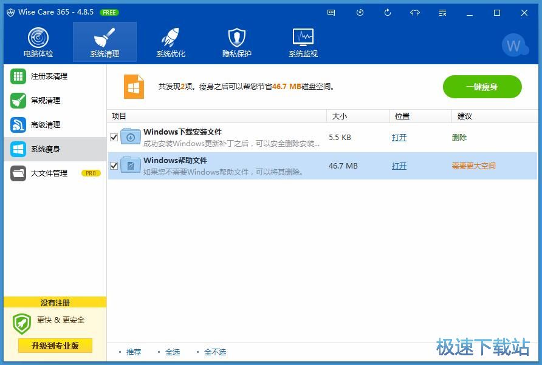Open the 系统优化 rocket tab
The height and width of the screenshot is (365, 542).
pyautogui.click(x=171, y=42)
